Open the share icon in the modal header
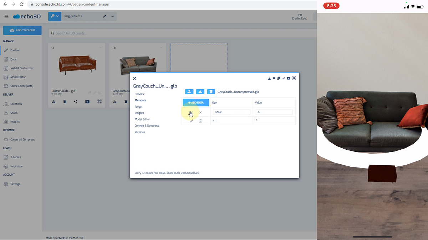428x240 pixels. (284, 78)
